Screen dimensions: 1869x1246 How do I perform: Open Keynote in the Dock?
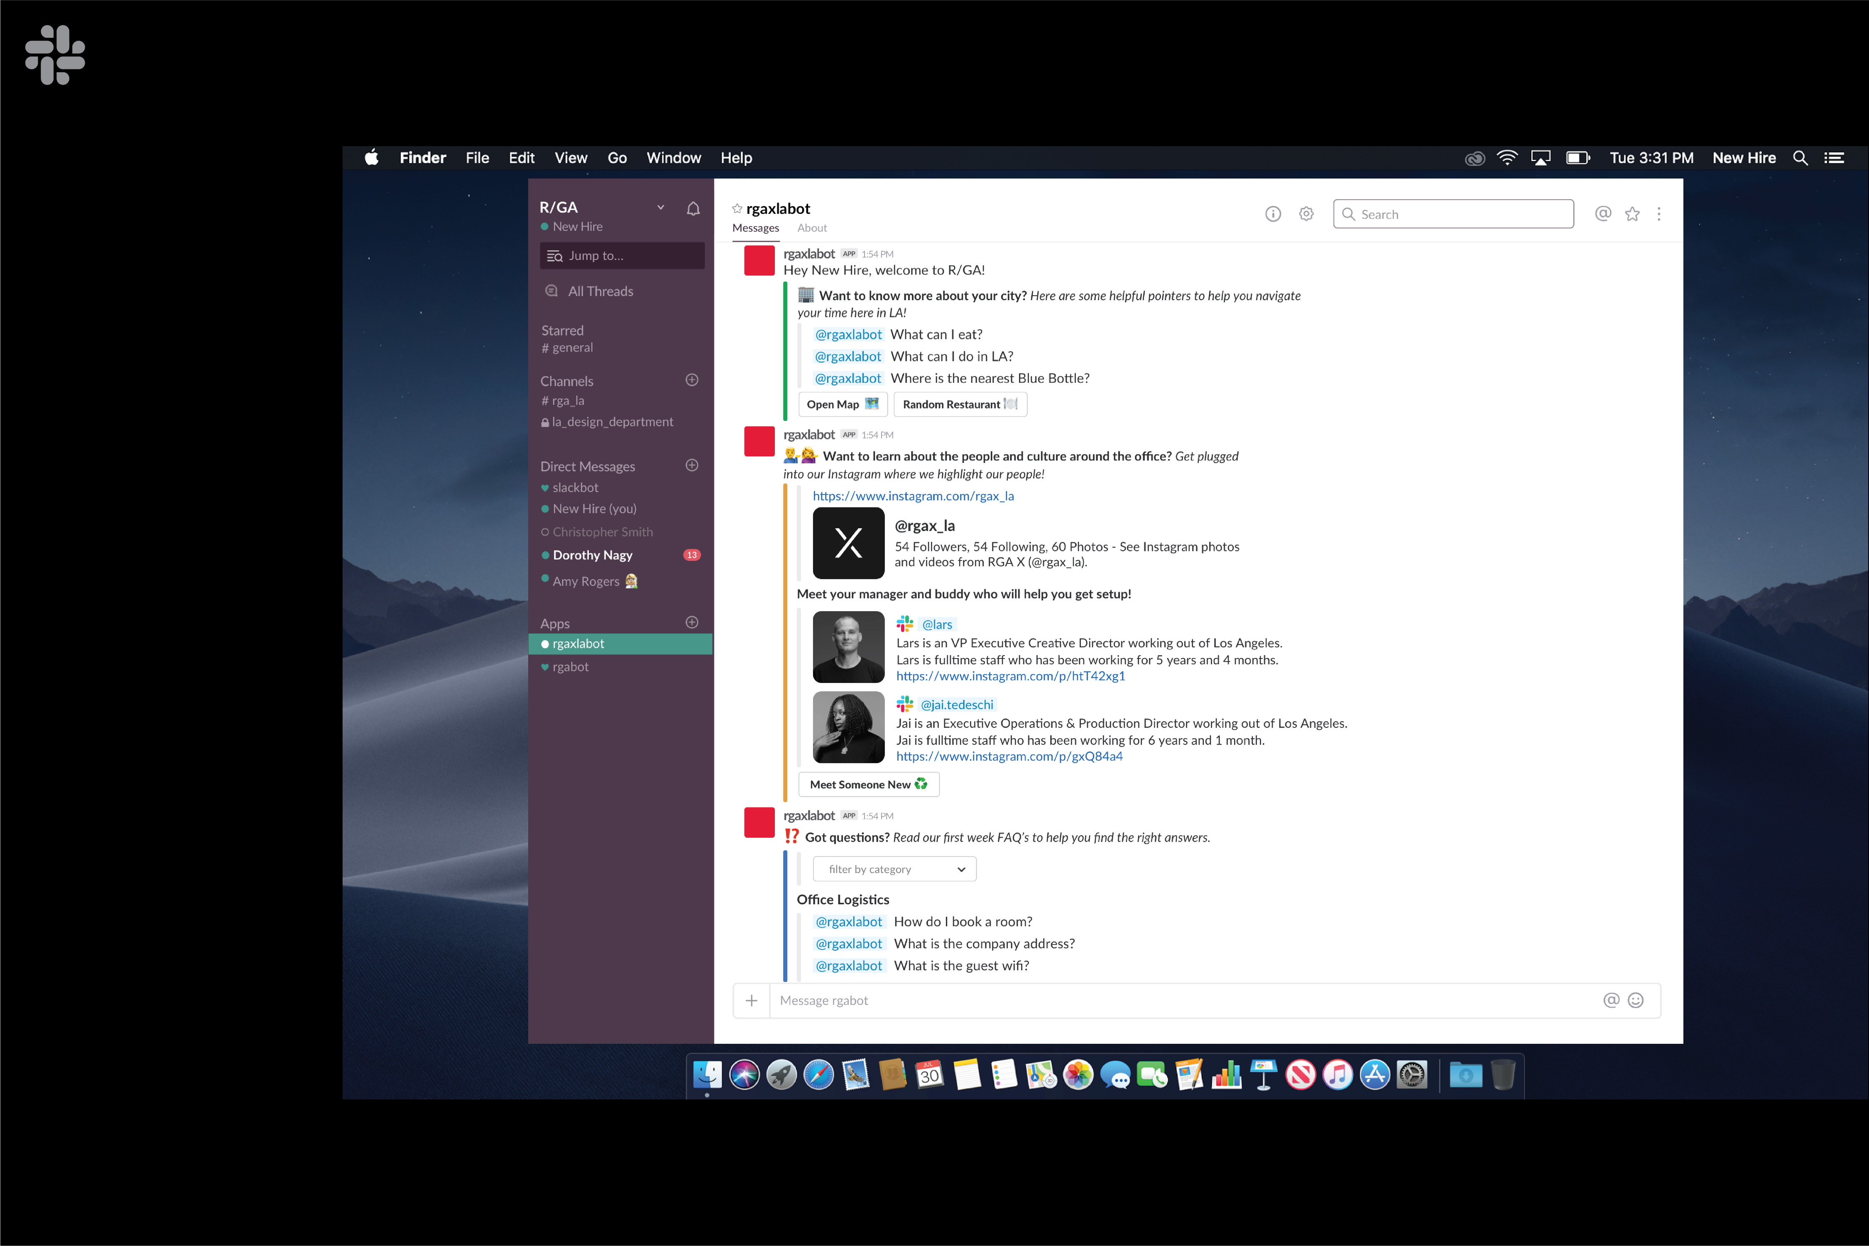pos(1264,1075)
